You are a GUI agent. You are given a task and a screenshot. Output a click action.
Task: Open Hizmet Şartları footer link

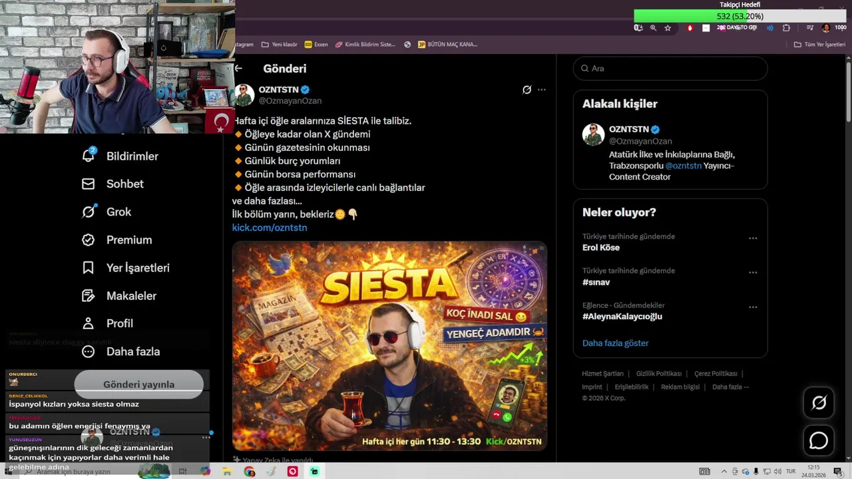click(602, 374)
